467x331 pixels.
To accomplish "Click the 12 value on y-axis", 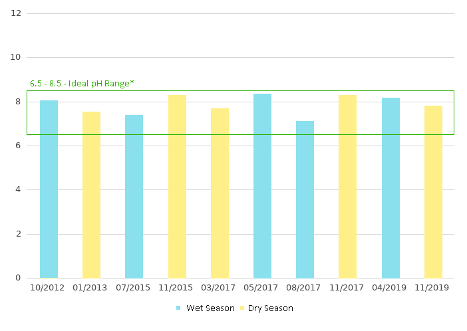I will coord(16,13).
